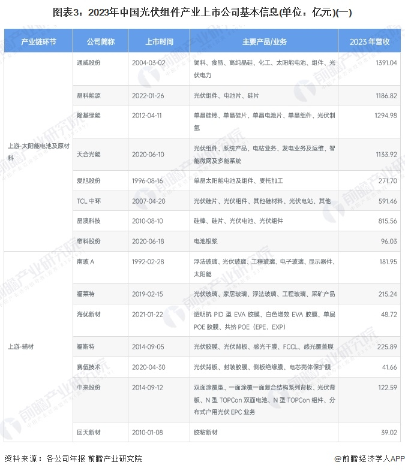Click listing date 2010-01-08
The height and width of the screenshot is (471, 405).
148,433
